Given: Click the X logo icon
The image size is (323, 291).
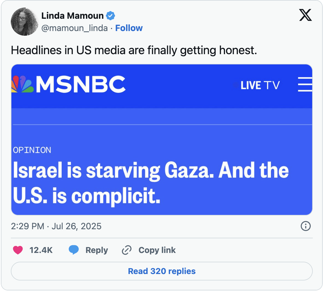Looking at the screenshot, I should pos(305,15).
